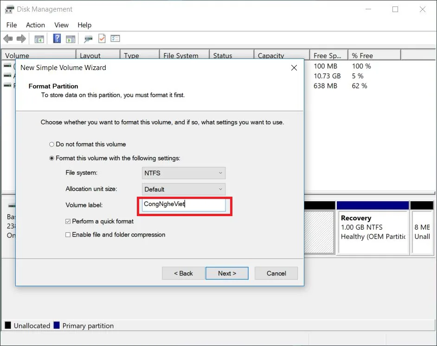Minimize the Disk Management window
Viewport: 437px width, 346px height.
click(368, 9)
